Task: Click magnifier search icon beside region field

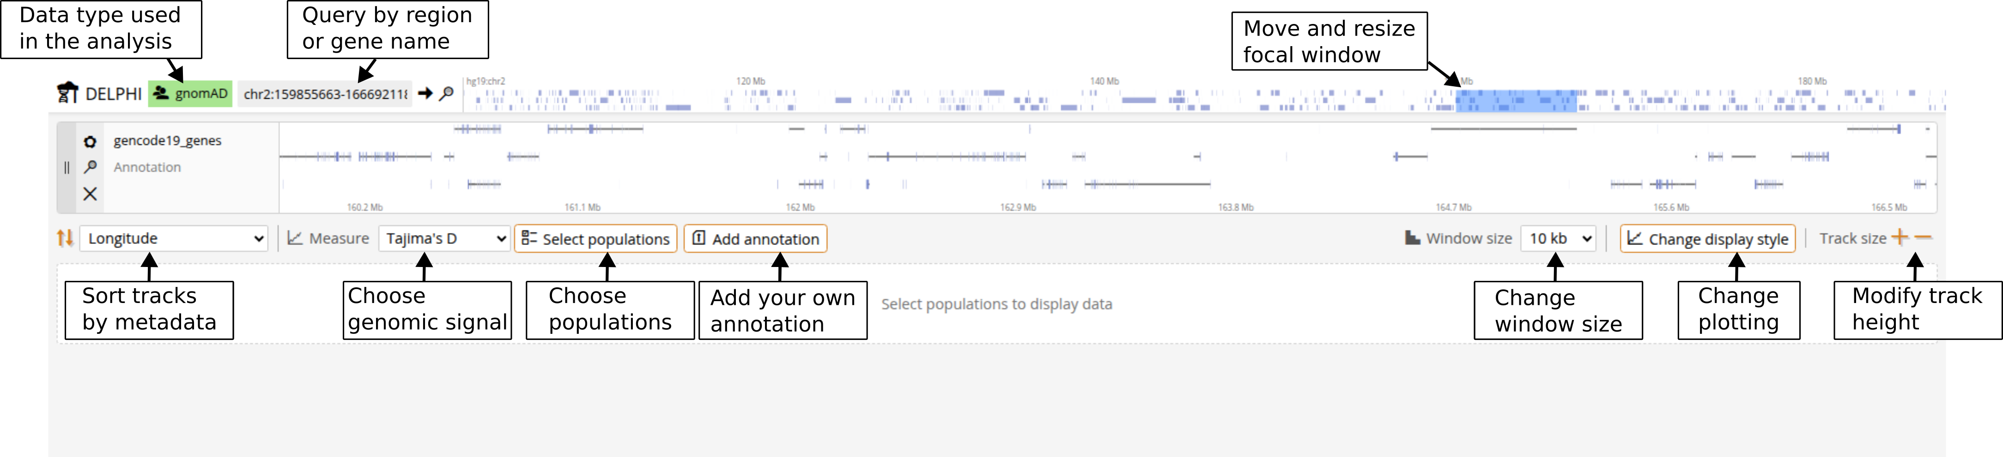Action: click(x=446, y=94)
